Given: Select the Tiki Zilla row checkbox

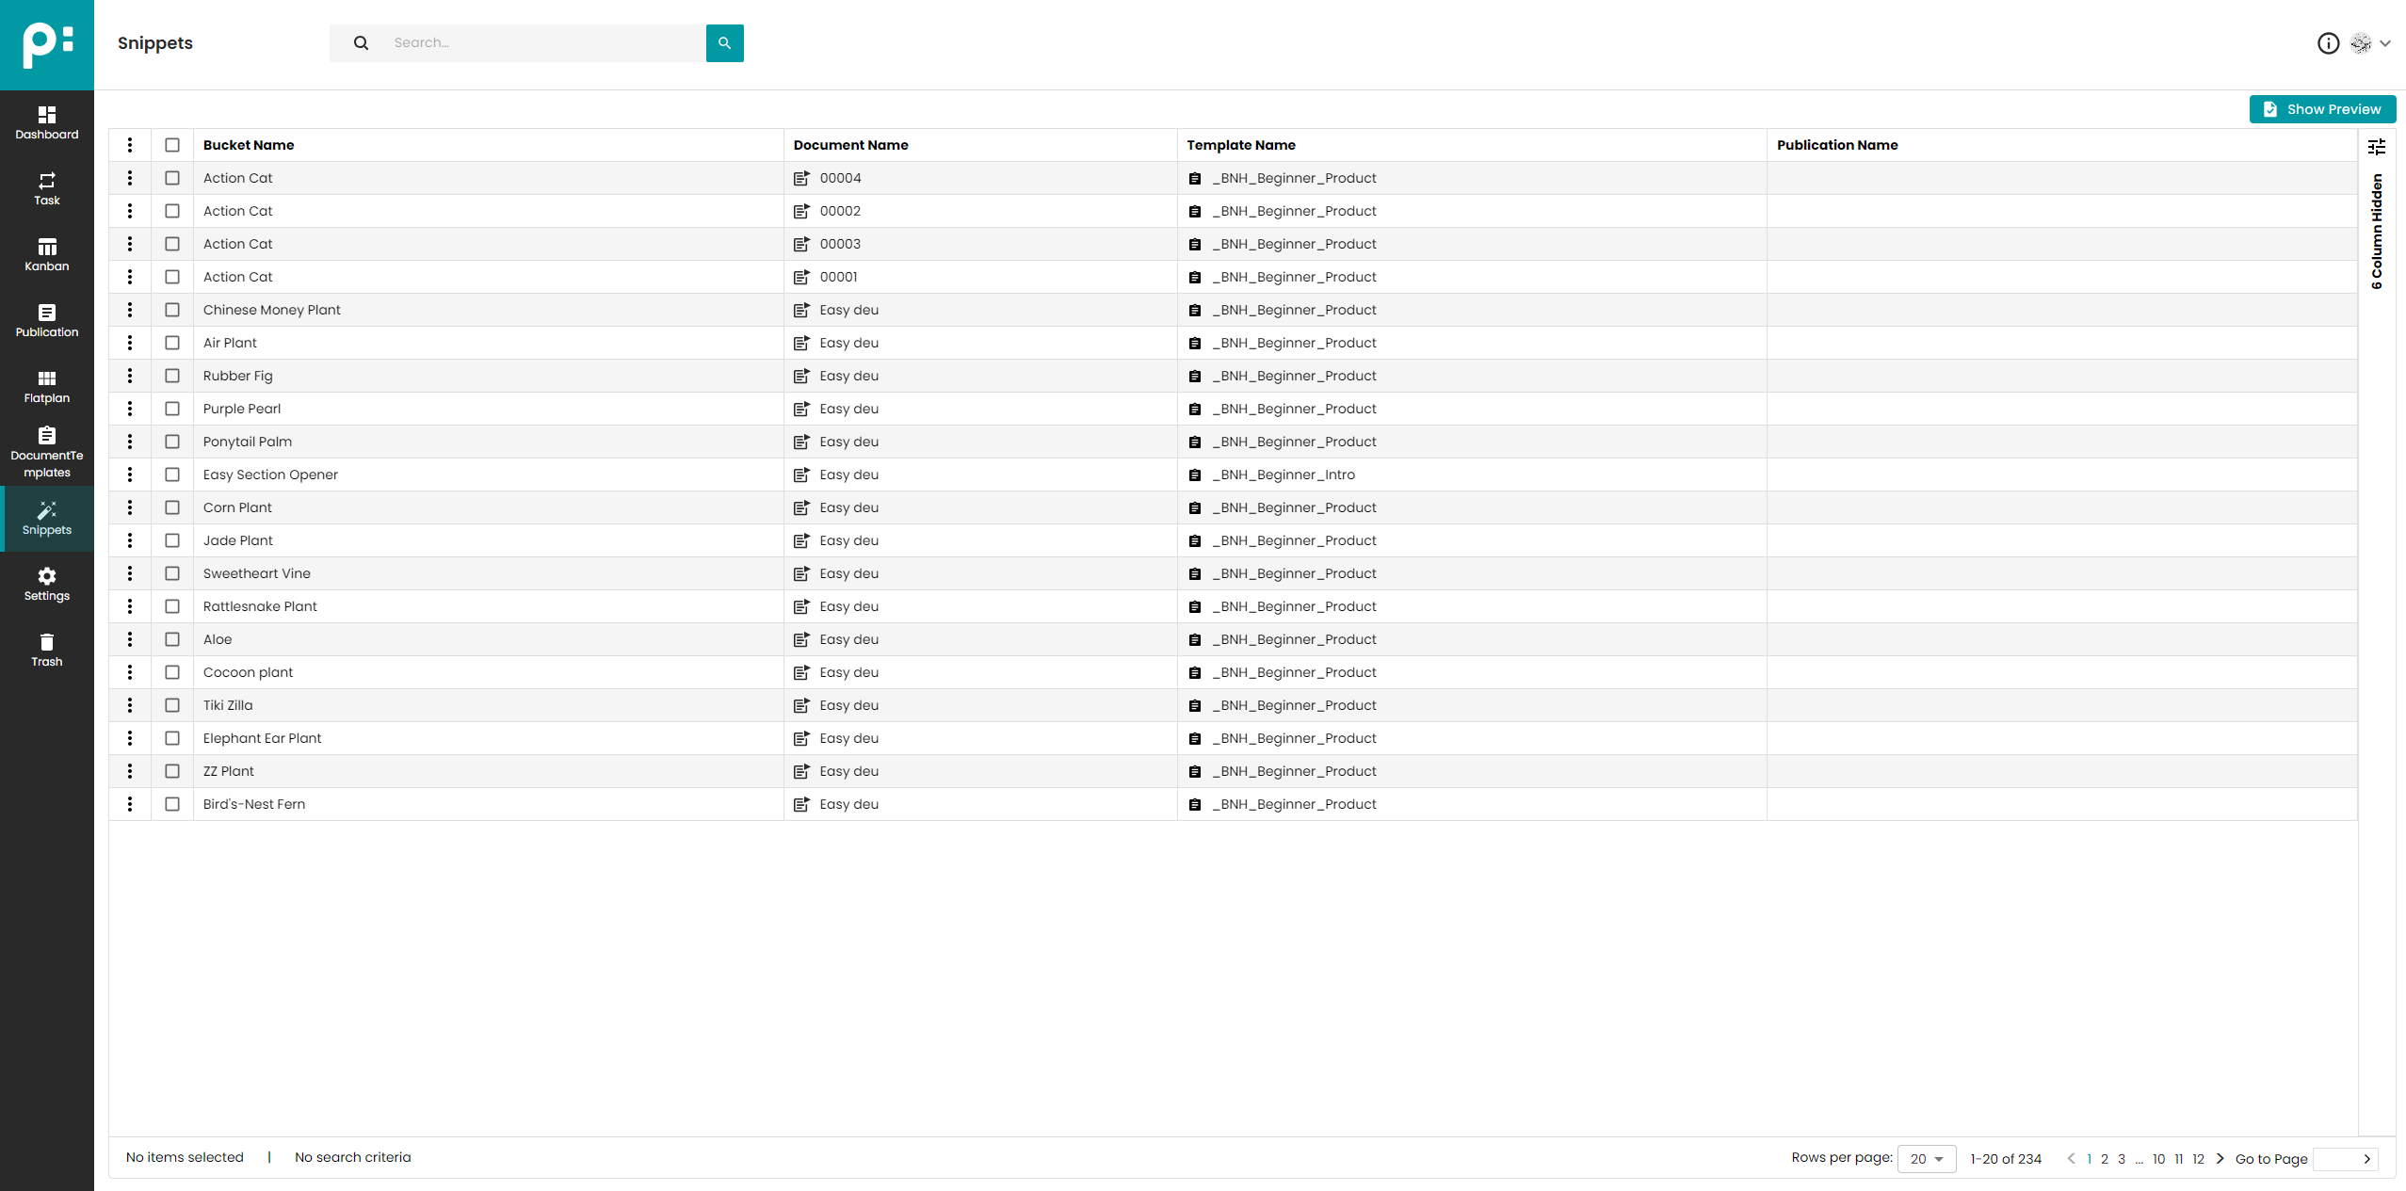Looking at the screenshot, I should 172,705.
